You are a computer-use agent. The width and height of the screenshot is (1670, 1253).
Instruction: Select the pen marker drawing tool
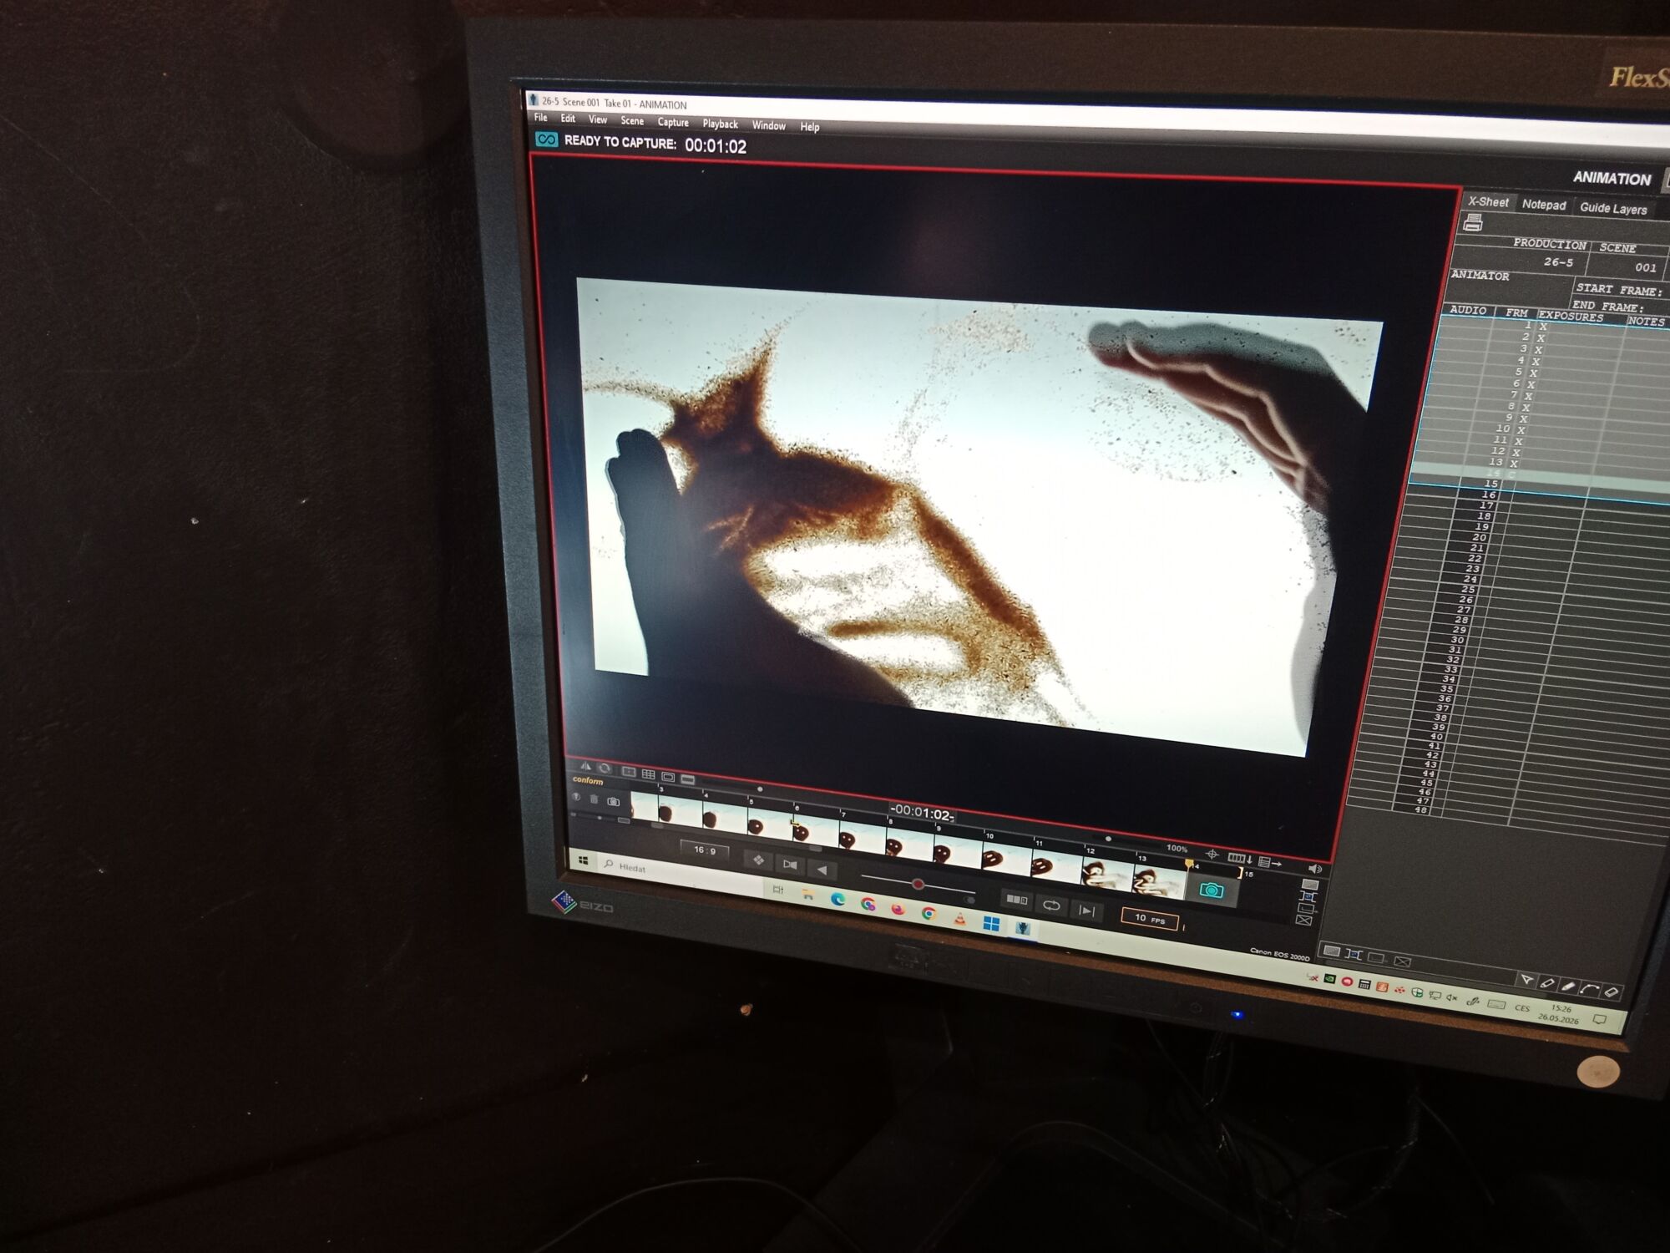1547,983
